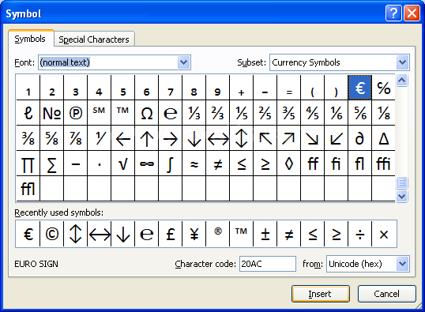The image size is (425, 312).
Task: Choose the lozenge (◊) symbol
Action: 288,164
